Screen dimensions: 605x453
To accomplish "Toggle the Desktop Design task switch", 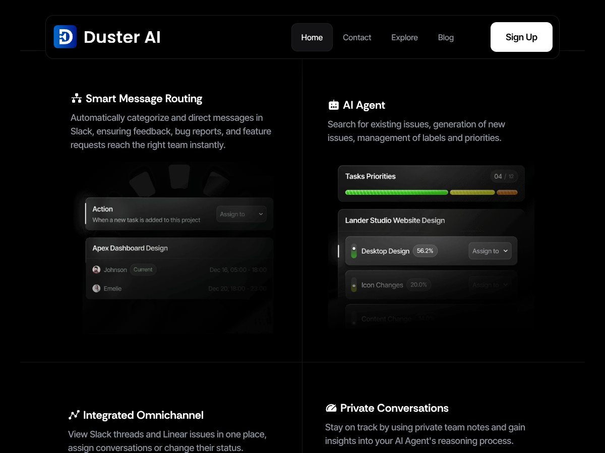I will 353,250.
